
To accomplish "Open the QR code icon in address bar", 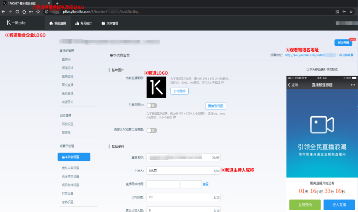I will (337, 12).
